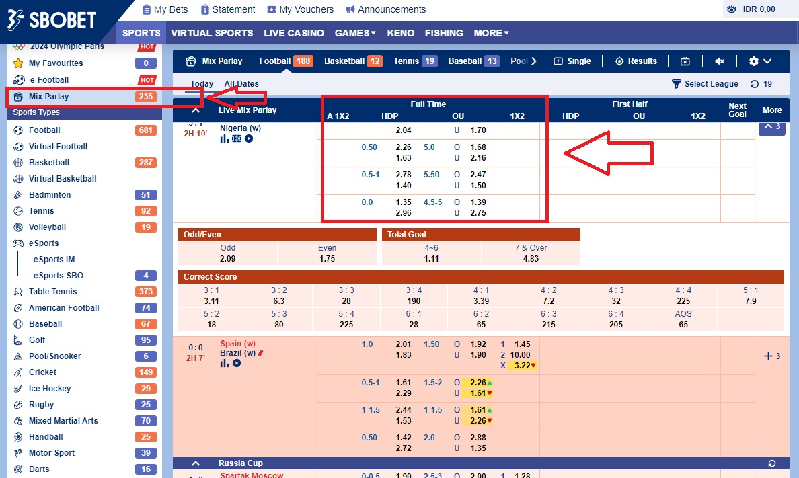Click the Pool/Snooker sidebar icon
The image size is (799, 478).
(18, 356)
